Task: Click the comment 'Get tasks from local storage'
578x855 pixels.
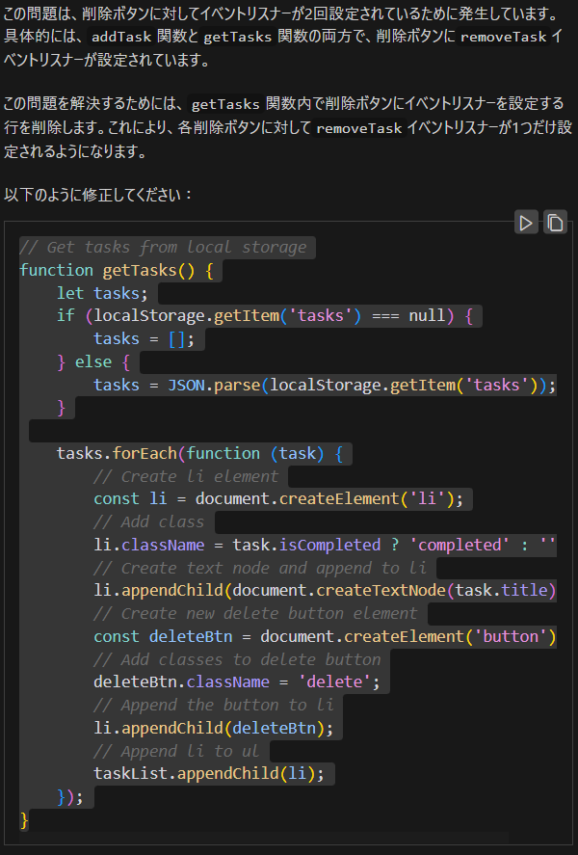Action: coord(163,247)
